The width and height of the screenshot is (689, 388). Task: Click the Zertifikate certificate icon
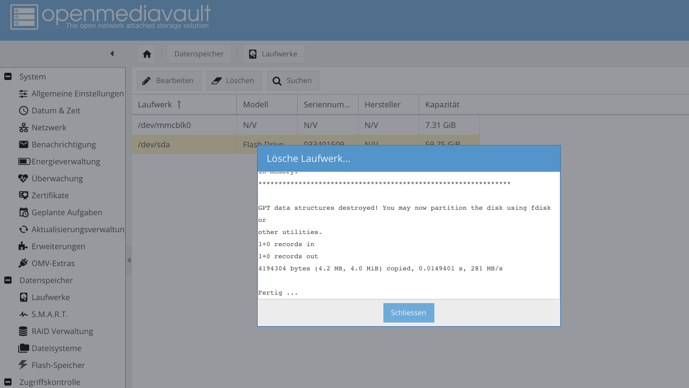(x=23, y=195)
